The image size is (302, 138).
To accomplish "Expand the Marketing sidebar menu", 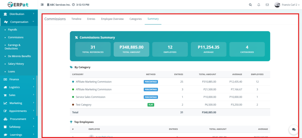I will coord(18,103).
